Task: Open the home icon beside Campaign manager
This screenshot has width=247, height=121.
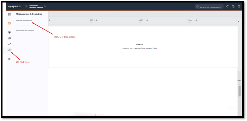Action: point(45,6)
